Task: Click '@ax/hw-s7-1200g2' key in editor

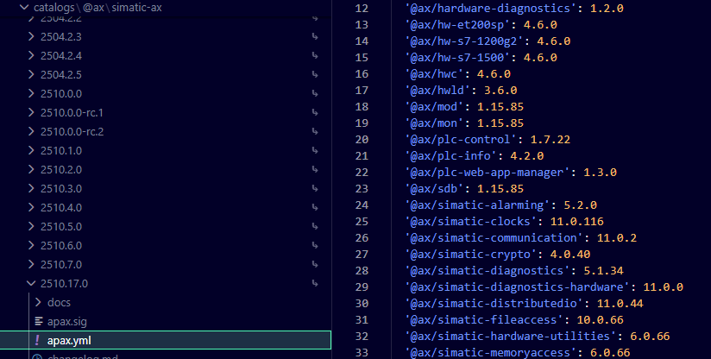Action: [464, 41]
